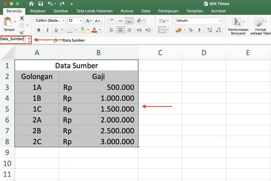271x181 pixels.
Task: Apply comma style number format
Action: tap(199, 30)
